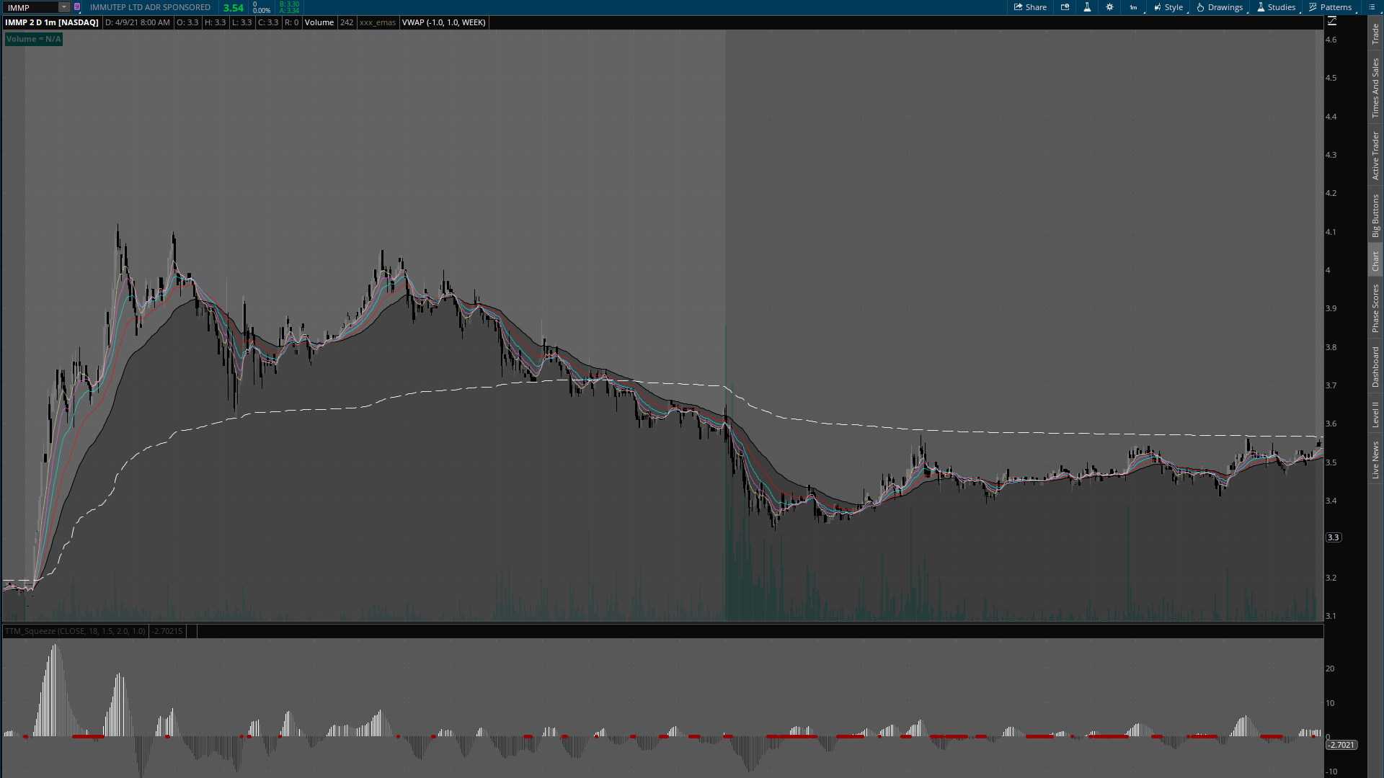
Task: Toggle the Level II side panel
Action: tap(1375, 414)
